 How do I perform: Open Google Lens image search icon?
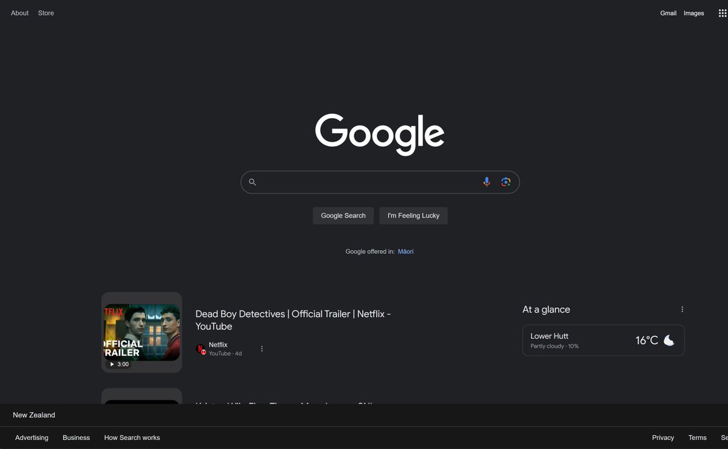click(x=506, y=182)
